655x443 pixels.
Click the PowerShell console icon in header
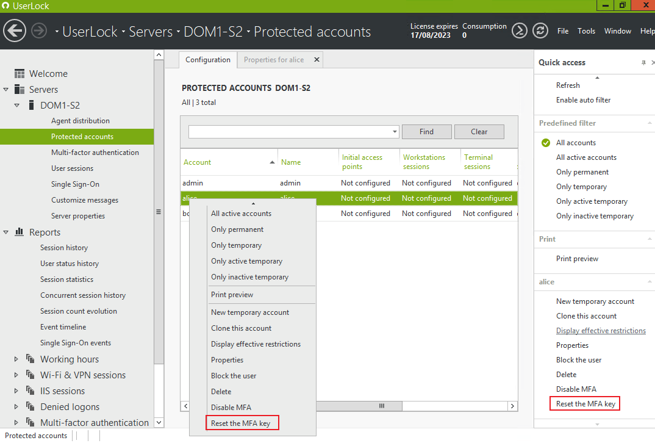tap(519, 31)
